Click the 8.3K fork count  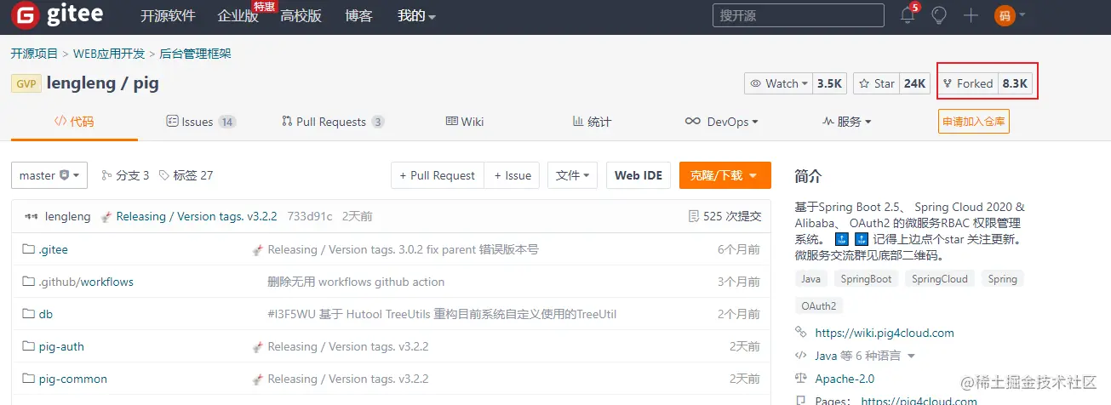tap(1016, 83)
